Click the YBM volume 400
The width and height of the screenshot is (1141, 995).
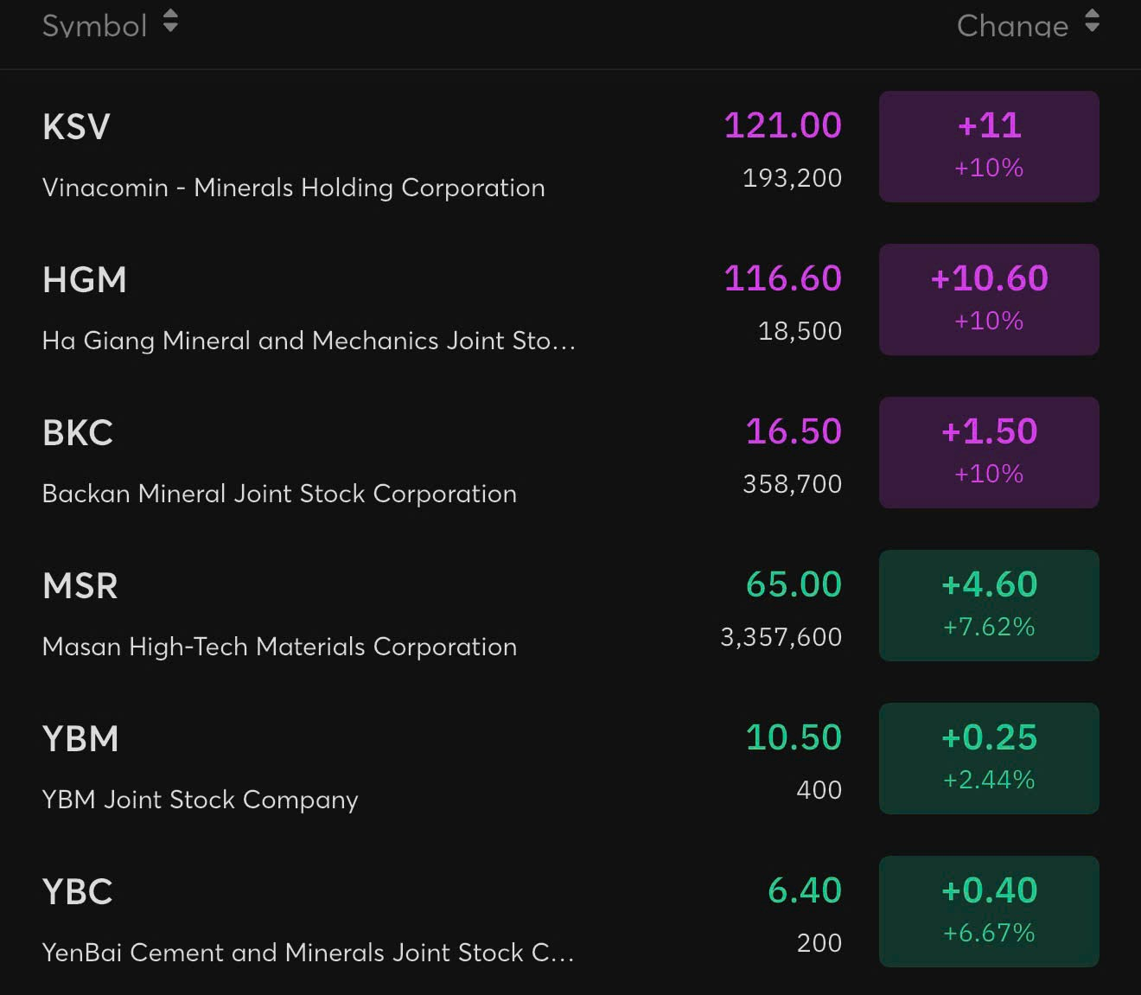point(819,790)
